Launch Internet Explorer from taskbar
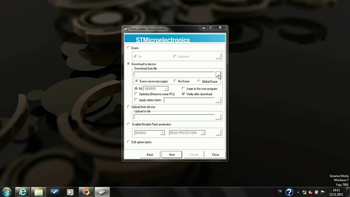 click(x=23, y=192)
